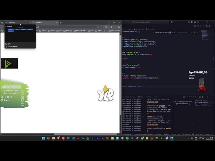Open Visual Studio Code from the taskbar
215x161 pixels.
73,138
